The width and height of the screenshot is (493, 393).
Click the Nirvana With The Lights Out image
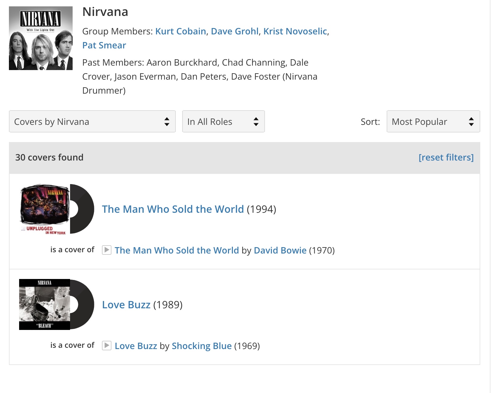(41, 38)
